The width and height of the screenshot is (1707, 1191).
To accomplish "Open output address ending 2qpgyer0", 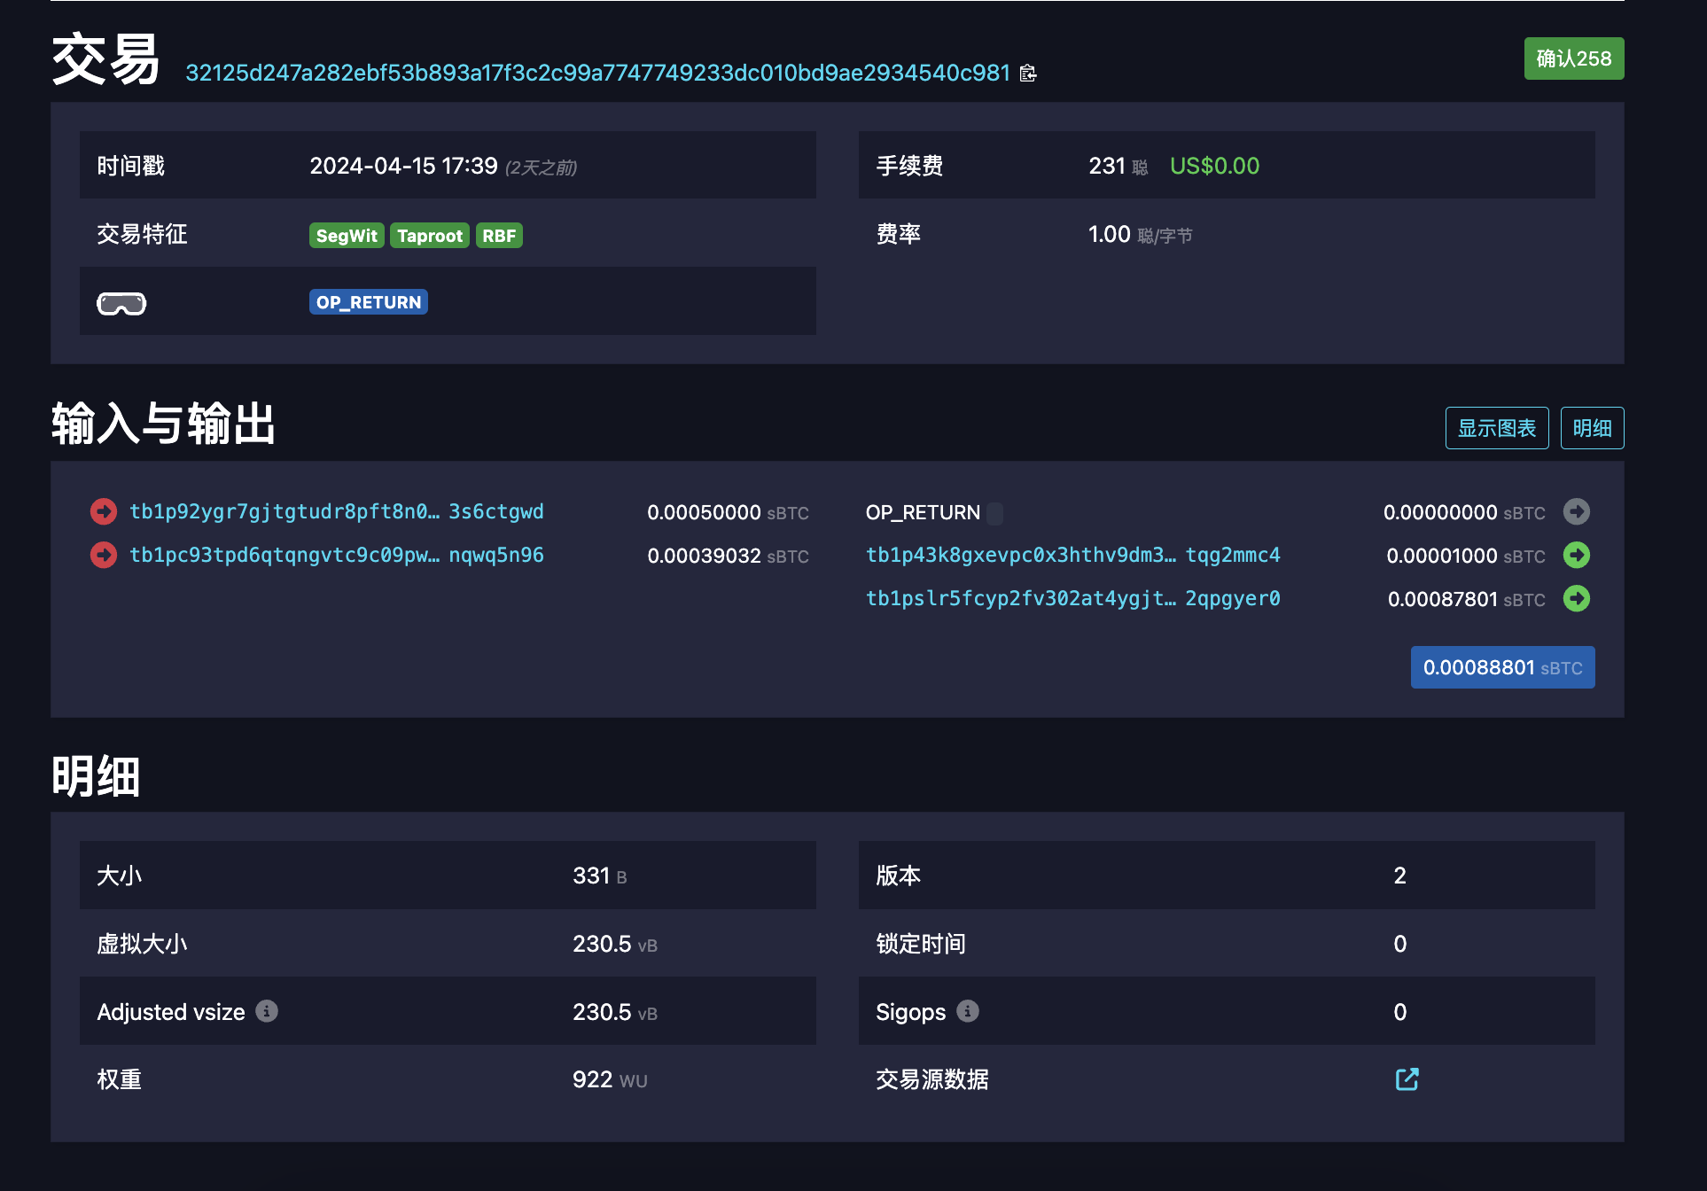I will click(1072, 598).
